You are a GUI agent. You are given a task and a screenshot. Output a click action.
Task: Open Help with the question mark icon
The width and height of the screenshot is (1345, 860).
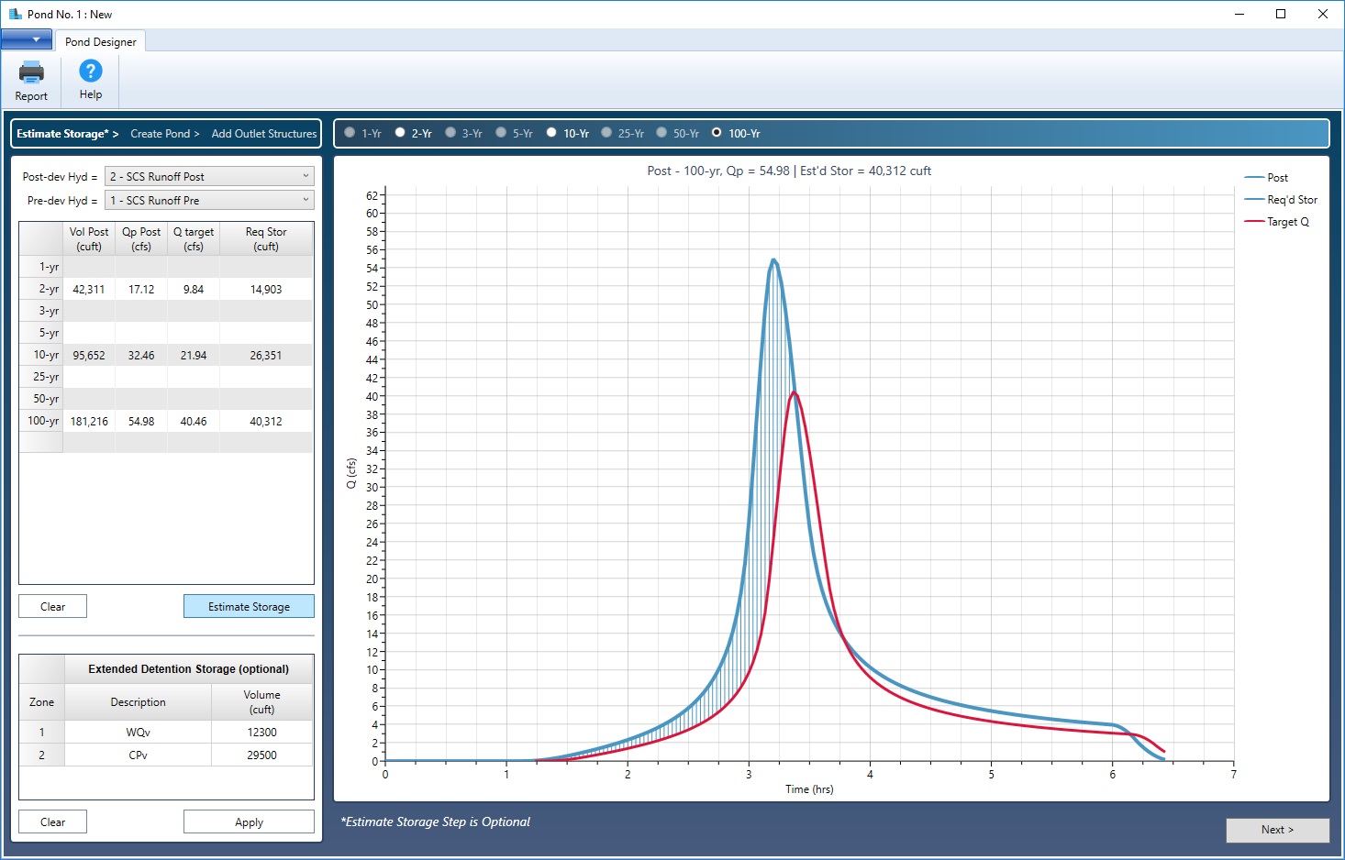tap(91, 72)
